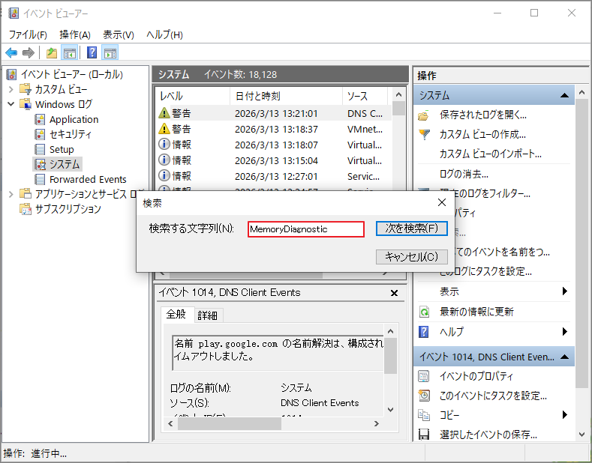Open the ヘルプ(H) menu in menu bar
This screenshot has width=592, height=463.
point(164,34)
